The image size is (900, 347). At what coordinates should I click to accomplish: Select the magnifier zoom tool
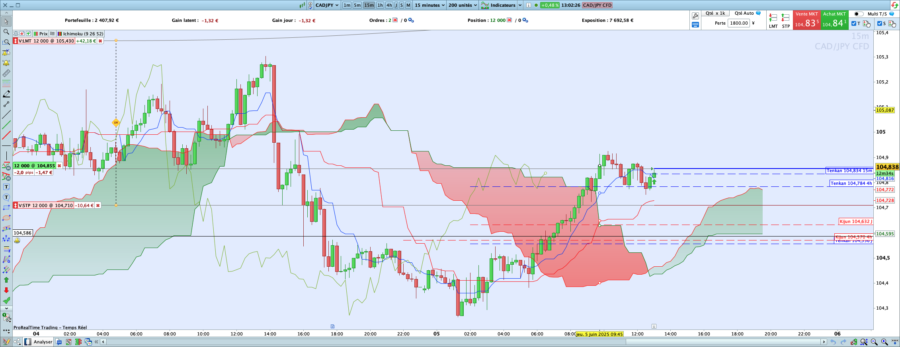6,32
